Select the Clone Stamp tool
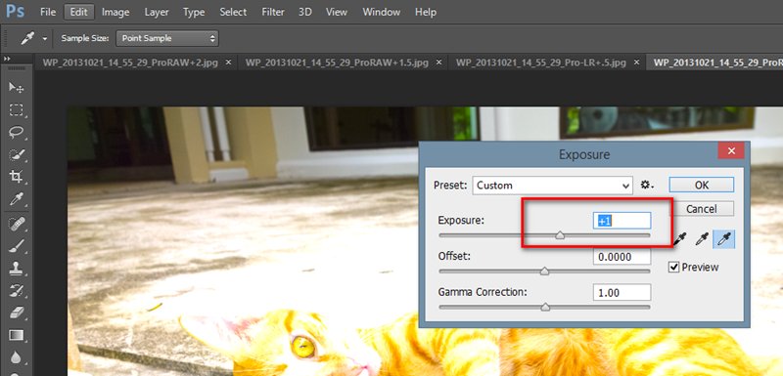 click(x=17, y=269)
